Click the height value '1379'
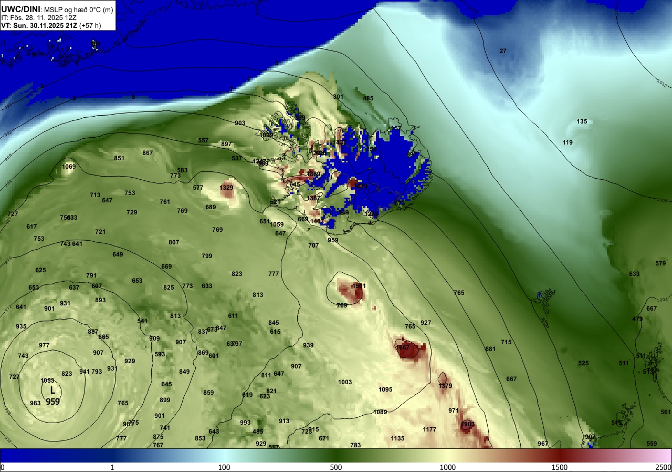This screenshot has height=472, width=672. (x=445, y=386)
